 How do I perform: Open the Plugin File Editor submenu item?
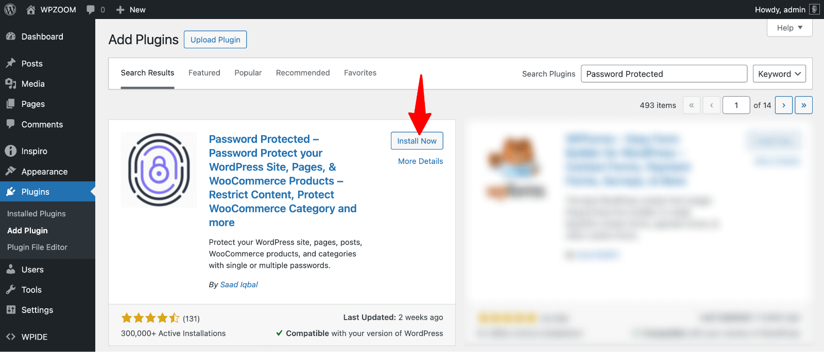pyautogui.click(x=37, y=247)
